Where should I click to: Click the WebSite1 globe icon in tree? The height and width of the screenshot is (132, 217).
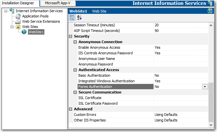pyautogui.click(x=24, y=32)
